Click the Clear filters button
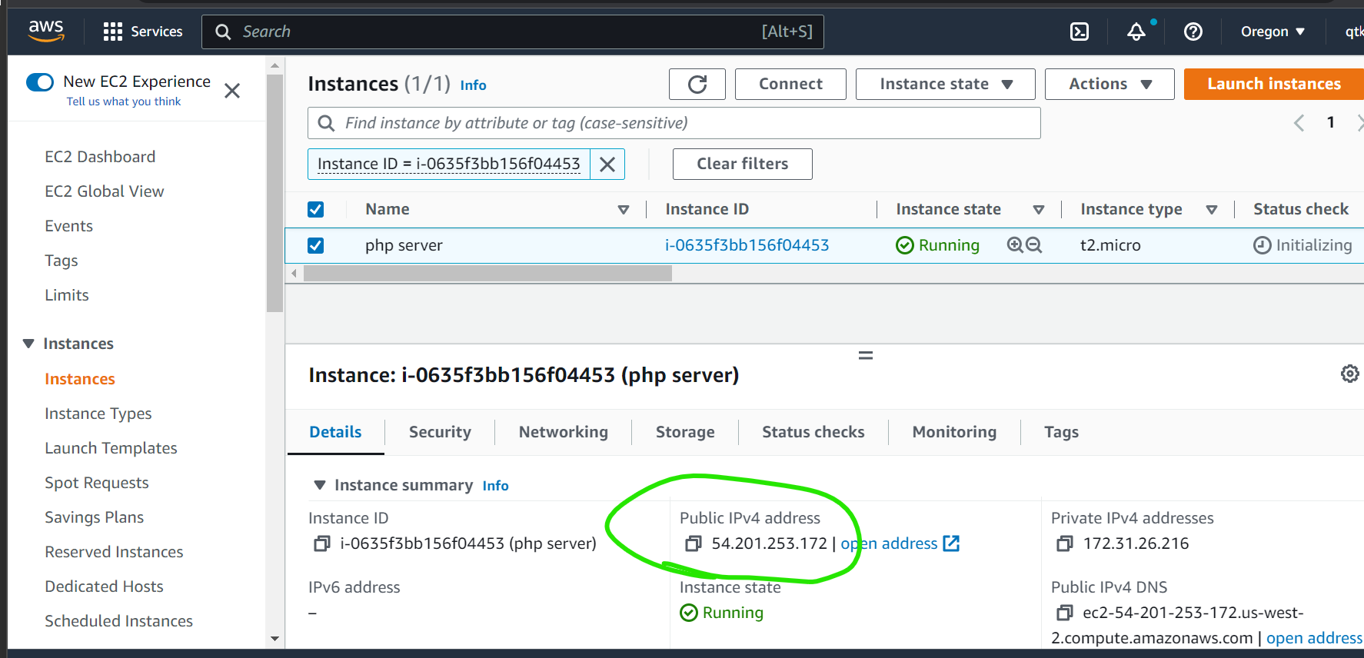Image resolution: width=1364 pixels, height=658 pixels. tap(742, 164)
